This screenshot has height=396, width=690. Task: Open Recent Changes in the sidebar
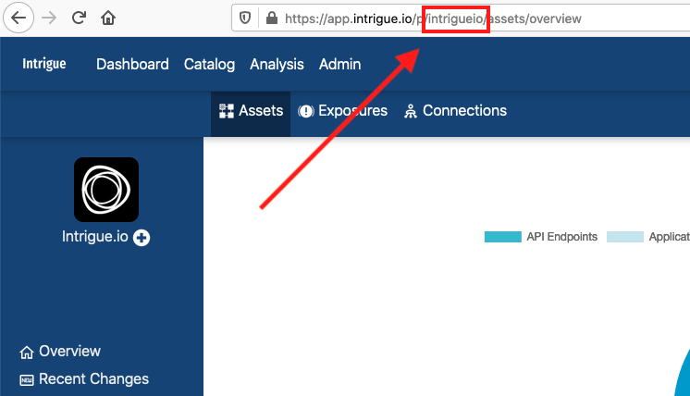click(84, 378)
